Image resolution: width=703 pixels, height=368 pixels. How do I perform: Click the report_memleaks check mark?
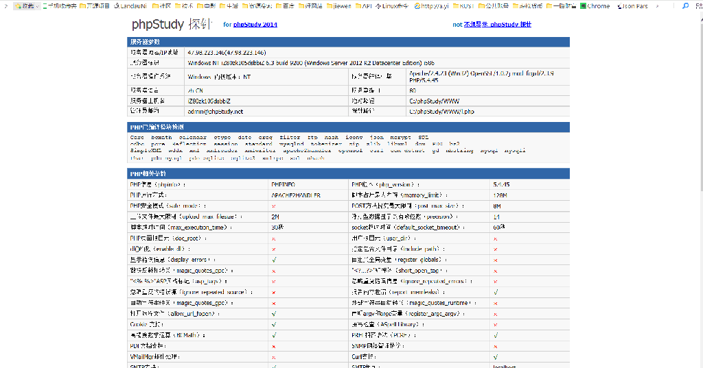(496, 293)
